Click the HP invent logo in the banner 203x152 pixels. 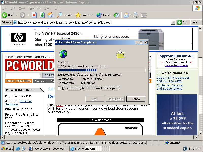tap(18, 39)
